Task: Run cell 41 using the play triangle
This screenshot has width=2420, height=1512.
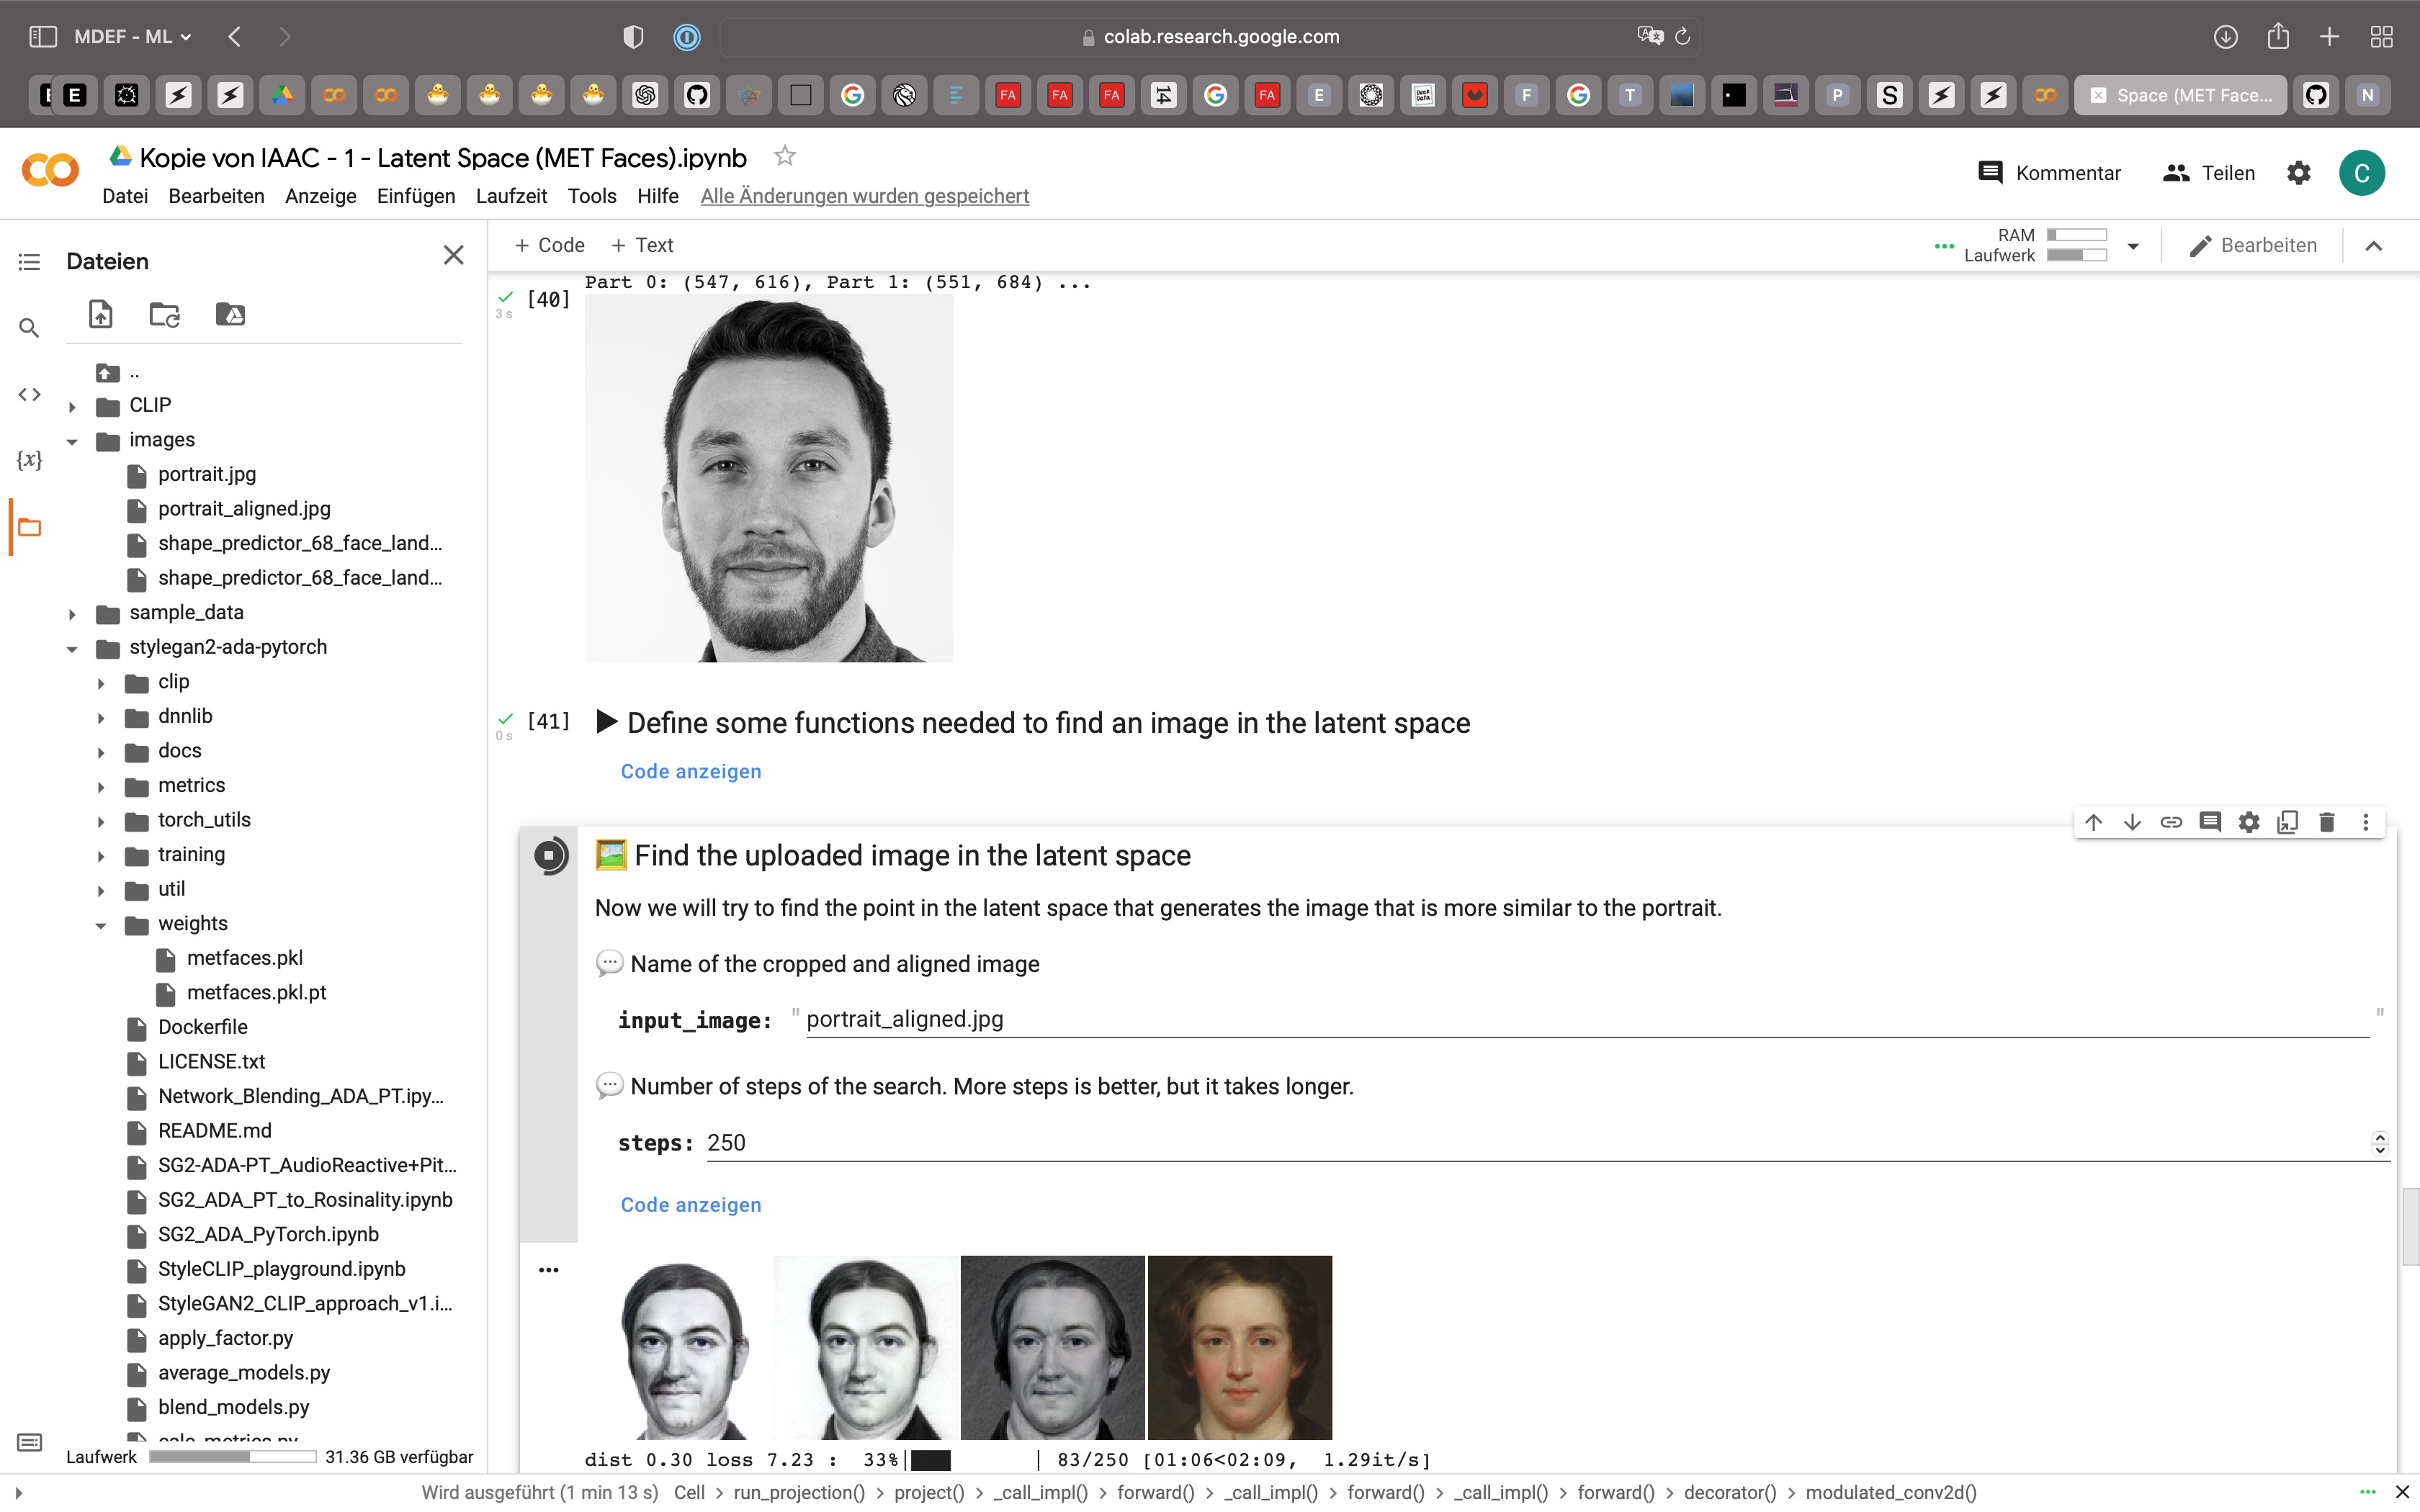Action: (606, 722)
